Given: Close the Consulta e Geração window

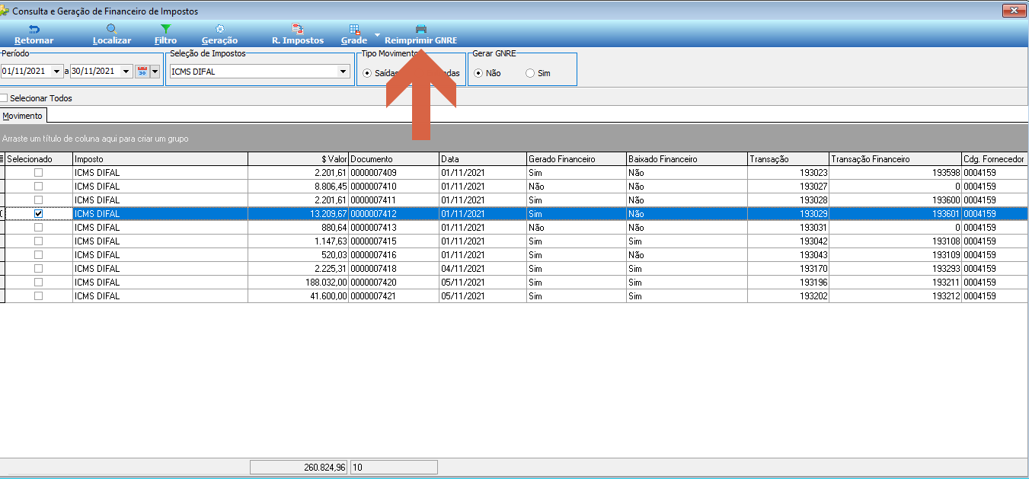Looking at the screenshot, I should (1014, 10).
